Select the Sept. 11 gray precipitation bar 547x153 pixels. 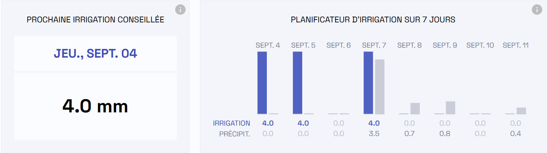[521, 111]
